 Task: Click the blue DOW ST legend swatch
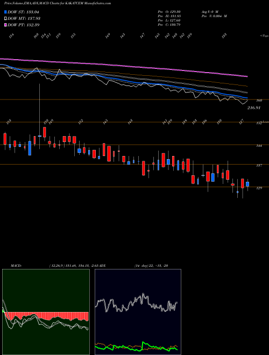tap(5, 12)
